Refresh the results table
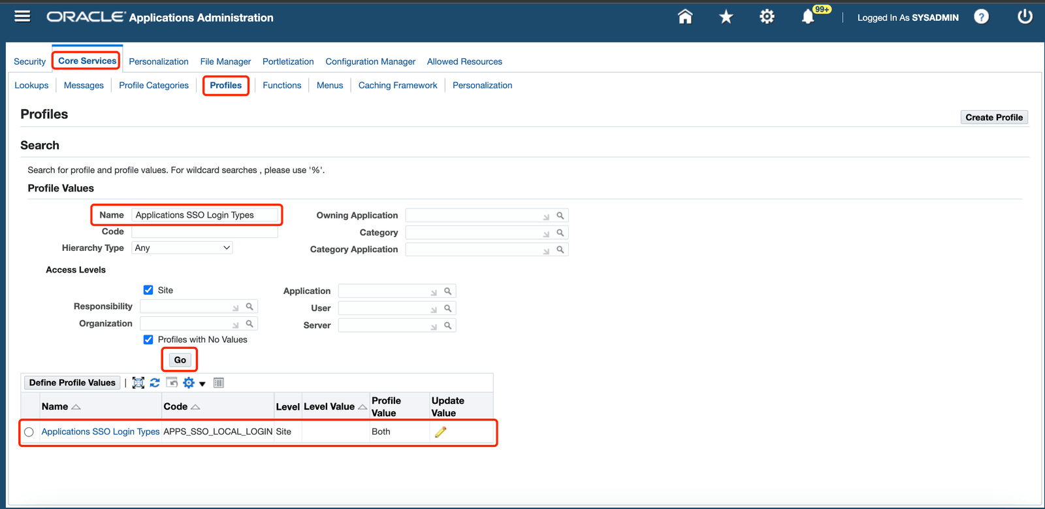This screenshot has width=1045, height=509. 155,383
